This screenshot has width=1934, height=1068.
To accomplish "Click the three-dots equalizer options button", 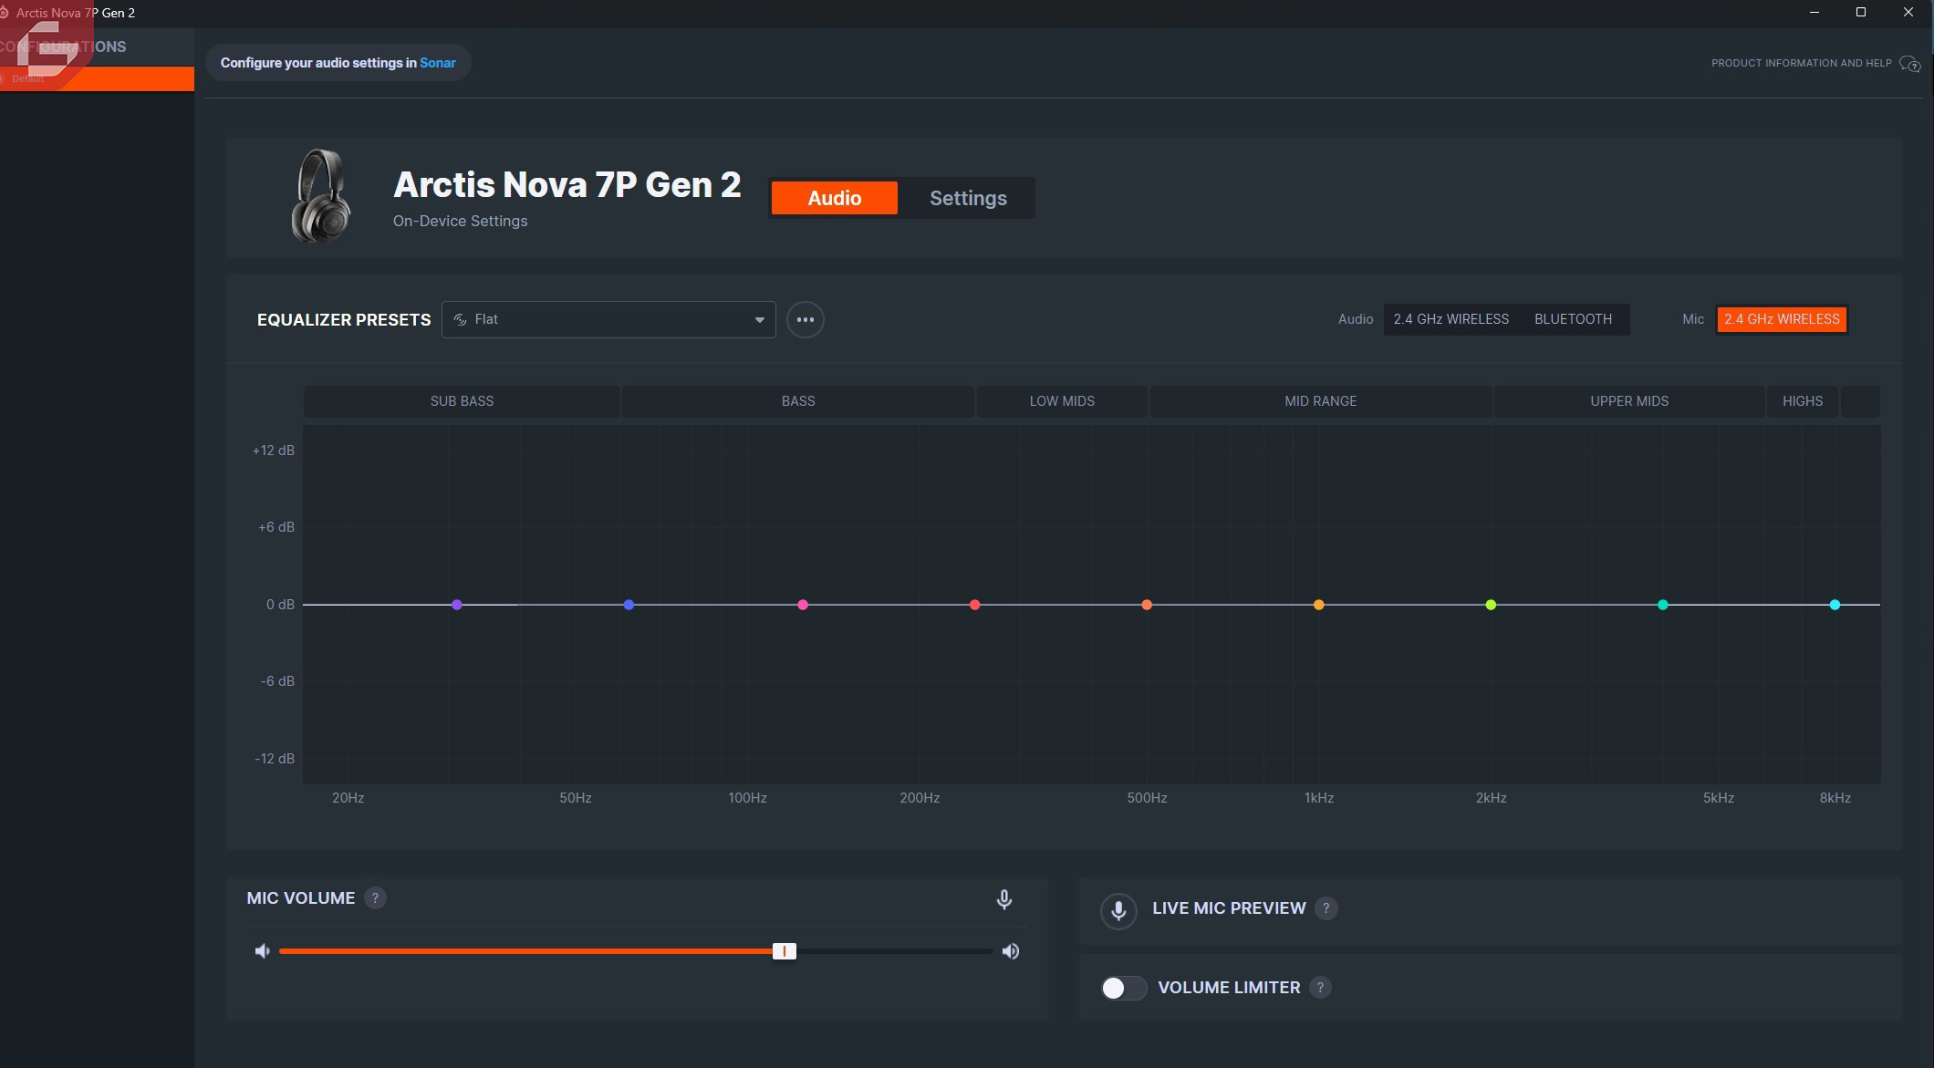I will (805, 320).
